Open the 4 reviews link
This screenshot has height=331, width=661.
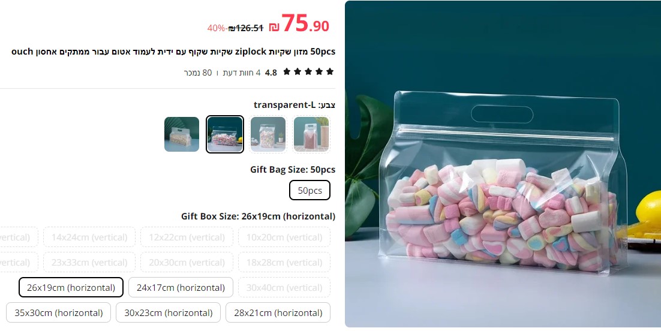[242, 73]
